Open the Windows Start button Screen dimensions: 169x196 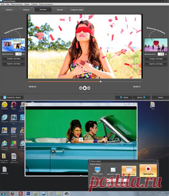(3, 194)
